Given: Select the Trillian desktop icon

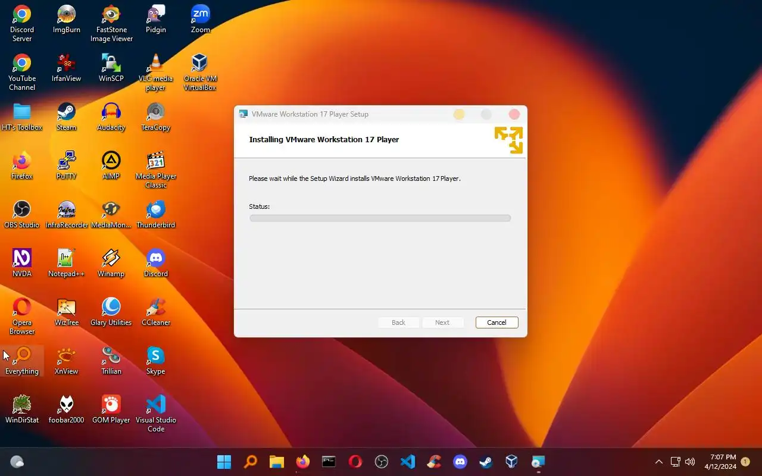Looking at the screenshot, I should point(111,361).
